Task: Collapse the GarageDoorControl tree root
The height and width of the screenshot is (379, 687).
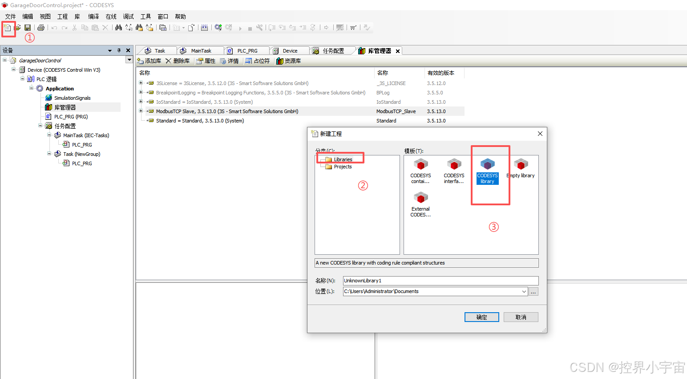Action: 5,60
